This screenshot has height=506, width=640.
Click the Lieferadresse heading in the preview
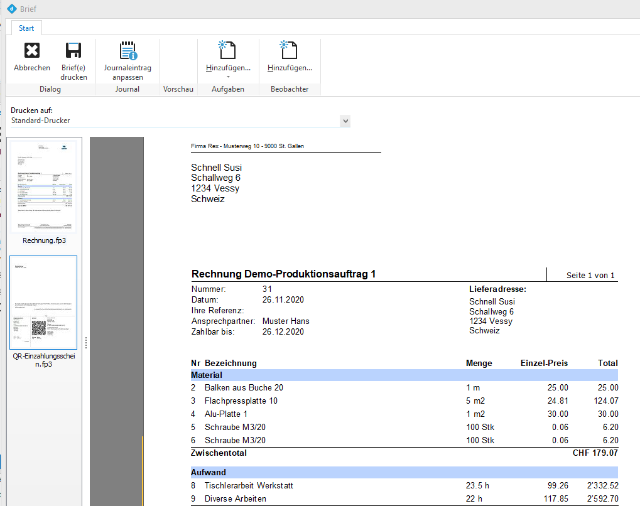point(497,289)
